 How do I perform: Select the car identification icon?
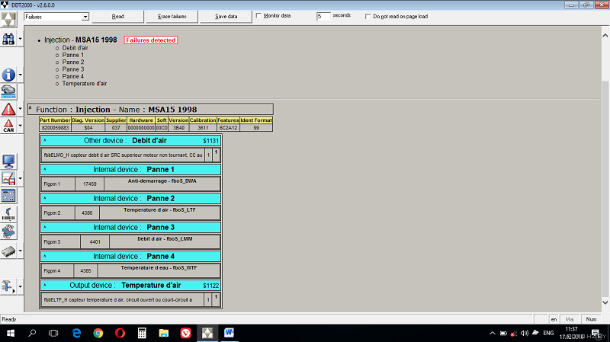8,91
